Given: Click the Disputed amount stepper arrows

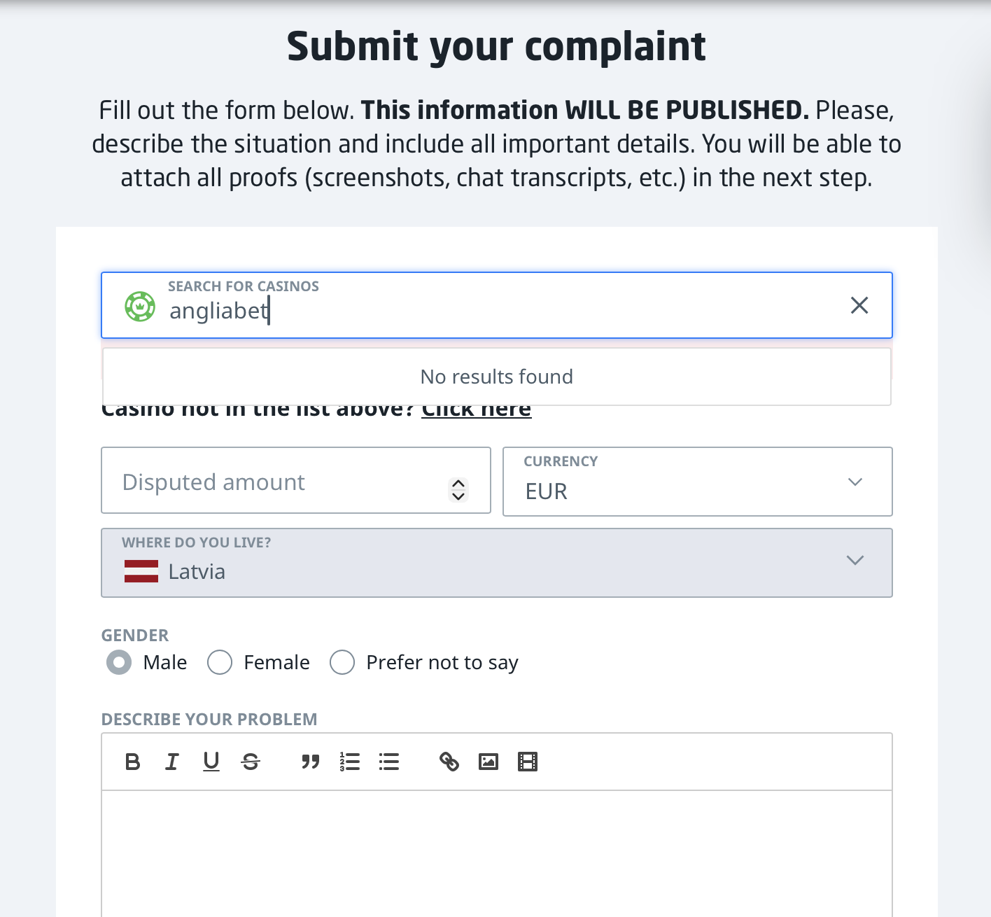Looking at the screenshot, I should coord(458,489).
